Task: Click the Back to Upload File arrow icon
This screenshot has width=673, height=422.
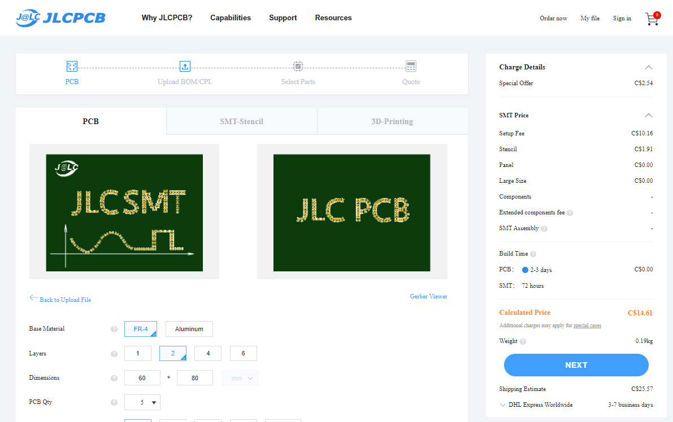Action: (x=33, y=298)
